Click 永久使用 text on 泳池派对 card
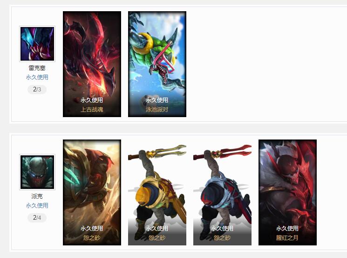This screenshot has width=347, height=258. tap(157, 100)
